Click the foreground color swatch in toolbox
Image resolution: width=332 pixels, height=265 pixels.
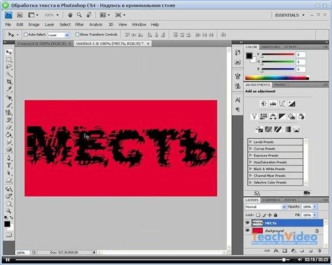point(7,224)
